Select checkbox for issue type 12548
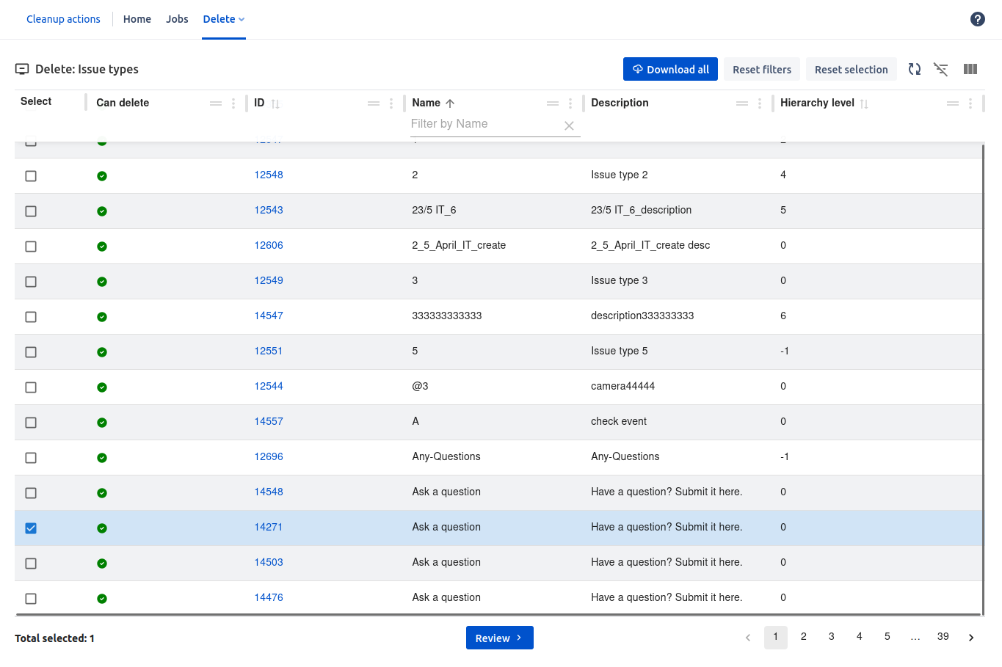Screen dimensions: 1002x667 tap(31, 176)
